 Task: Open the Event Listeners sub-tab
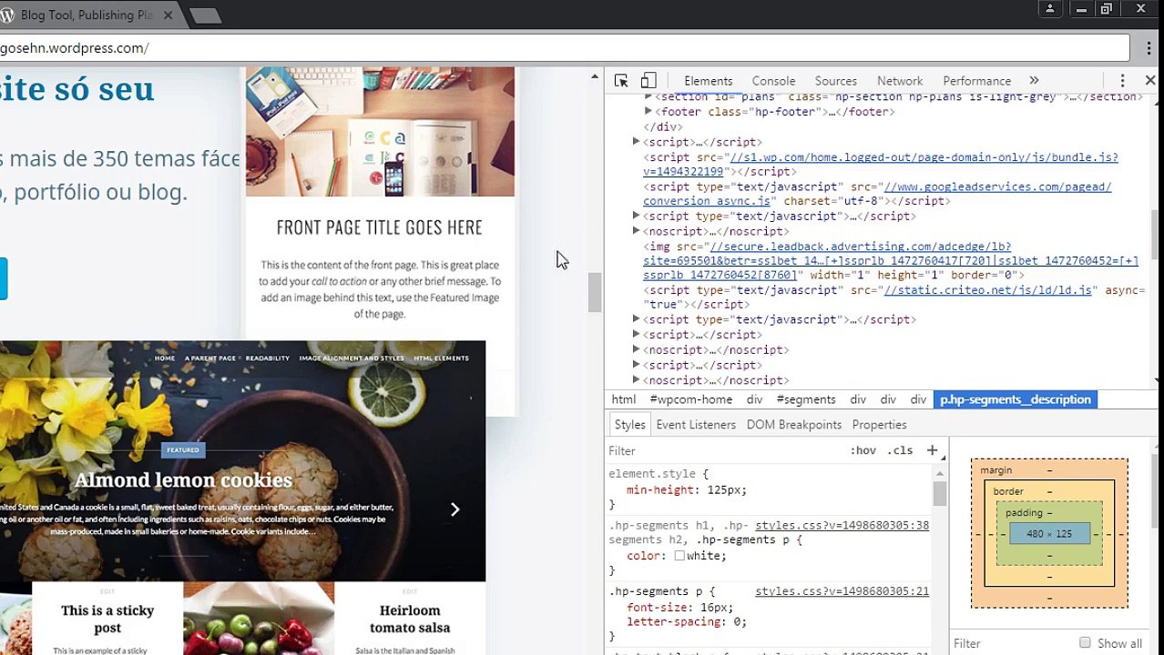(696, 425)
